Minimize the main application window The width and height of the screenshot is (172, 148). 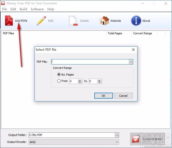point(143,3)
